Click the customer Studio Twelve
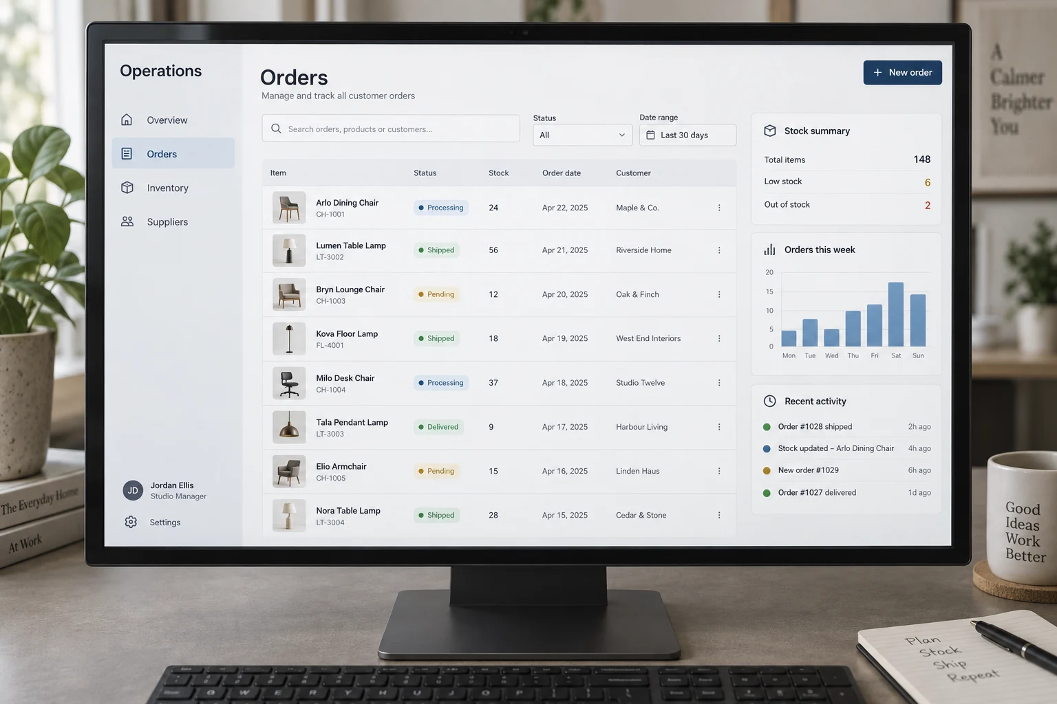 (640, 383)
